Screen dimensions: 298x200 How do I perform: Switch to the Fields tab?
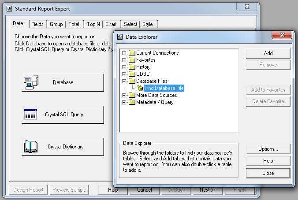point(37,24)
